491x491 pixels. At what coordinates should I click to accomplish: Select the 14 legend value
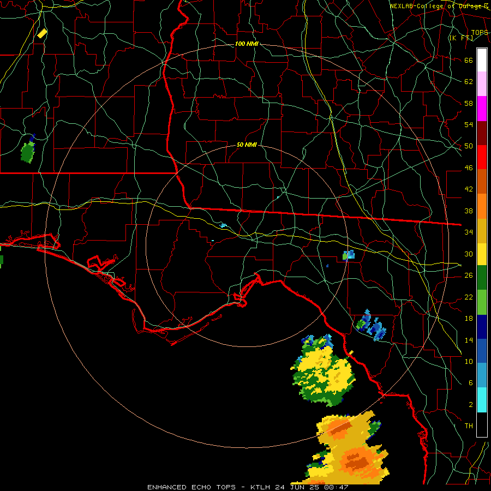tap(469, 340)
